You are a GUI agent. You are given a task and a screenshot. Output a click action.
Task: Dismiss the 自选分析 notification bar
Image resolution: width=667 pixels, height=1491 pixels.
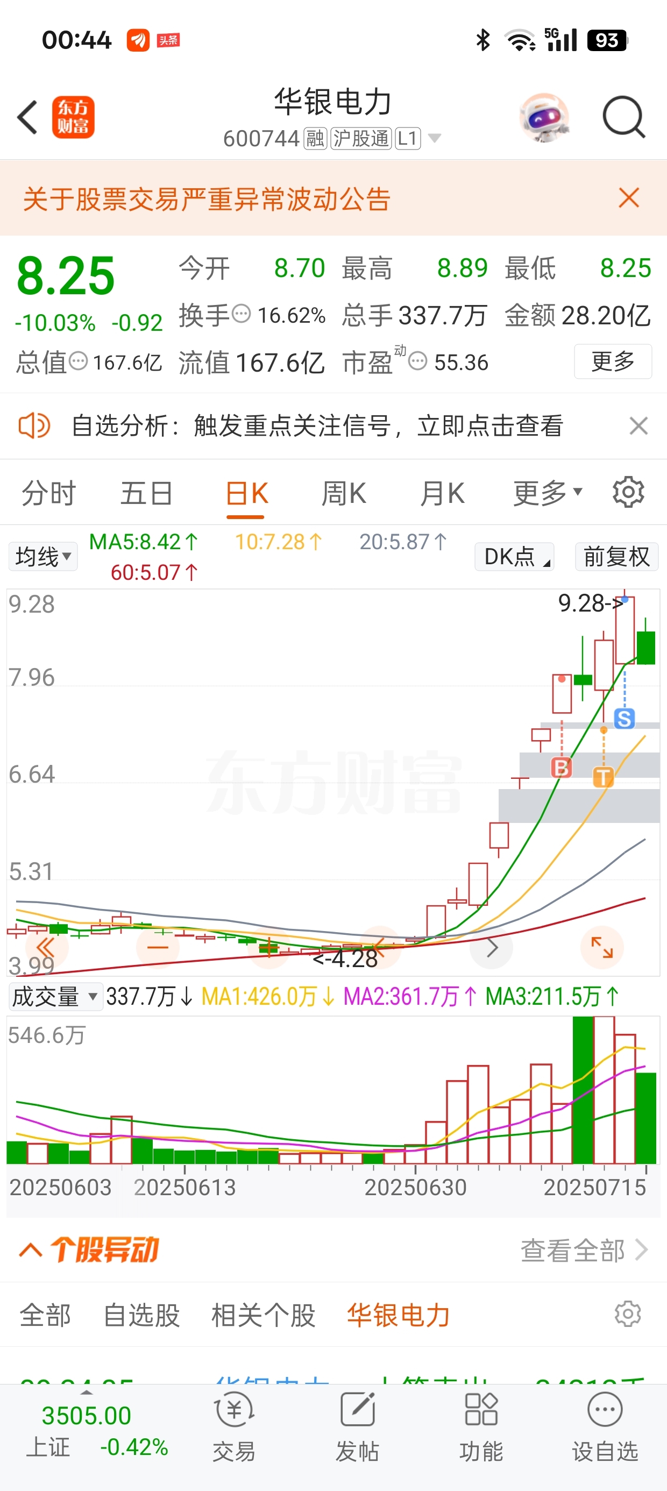(x=638, y=426)
